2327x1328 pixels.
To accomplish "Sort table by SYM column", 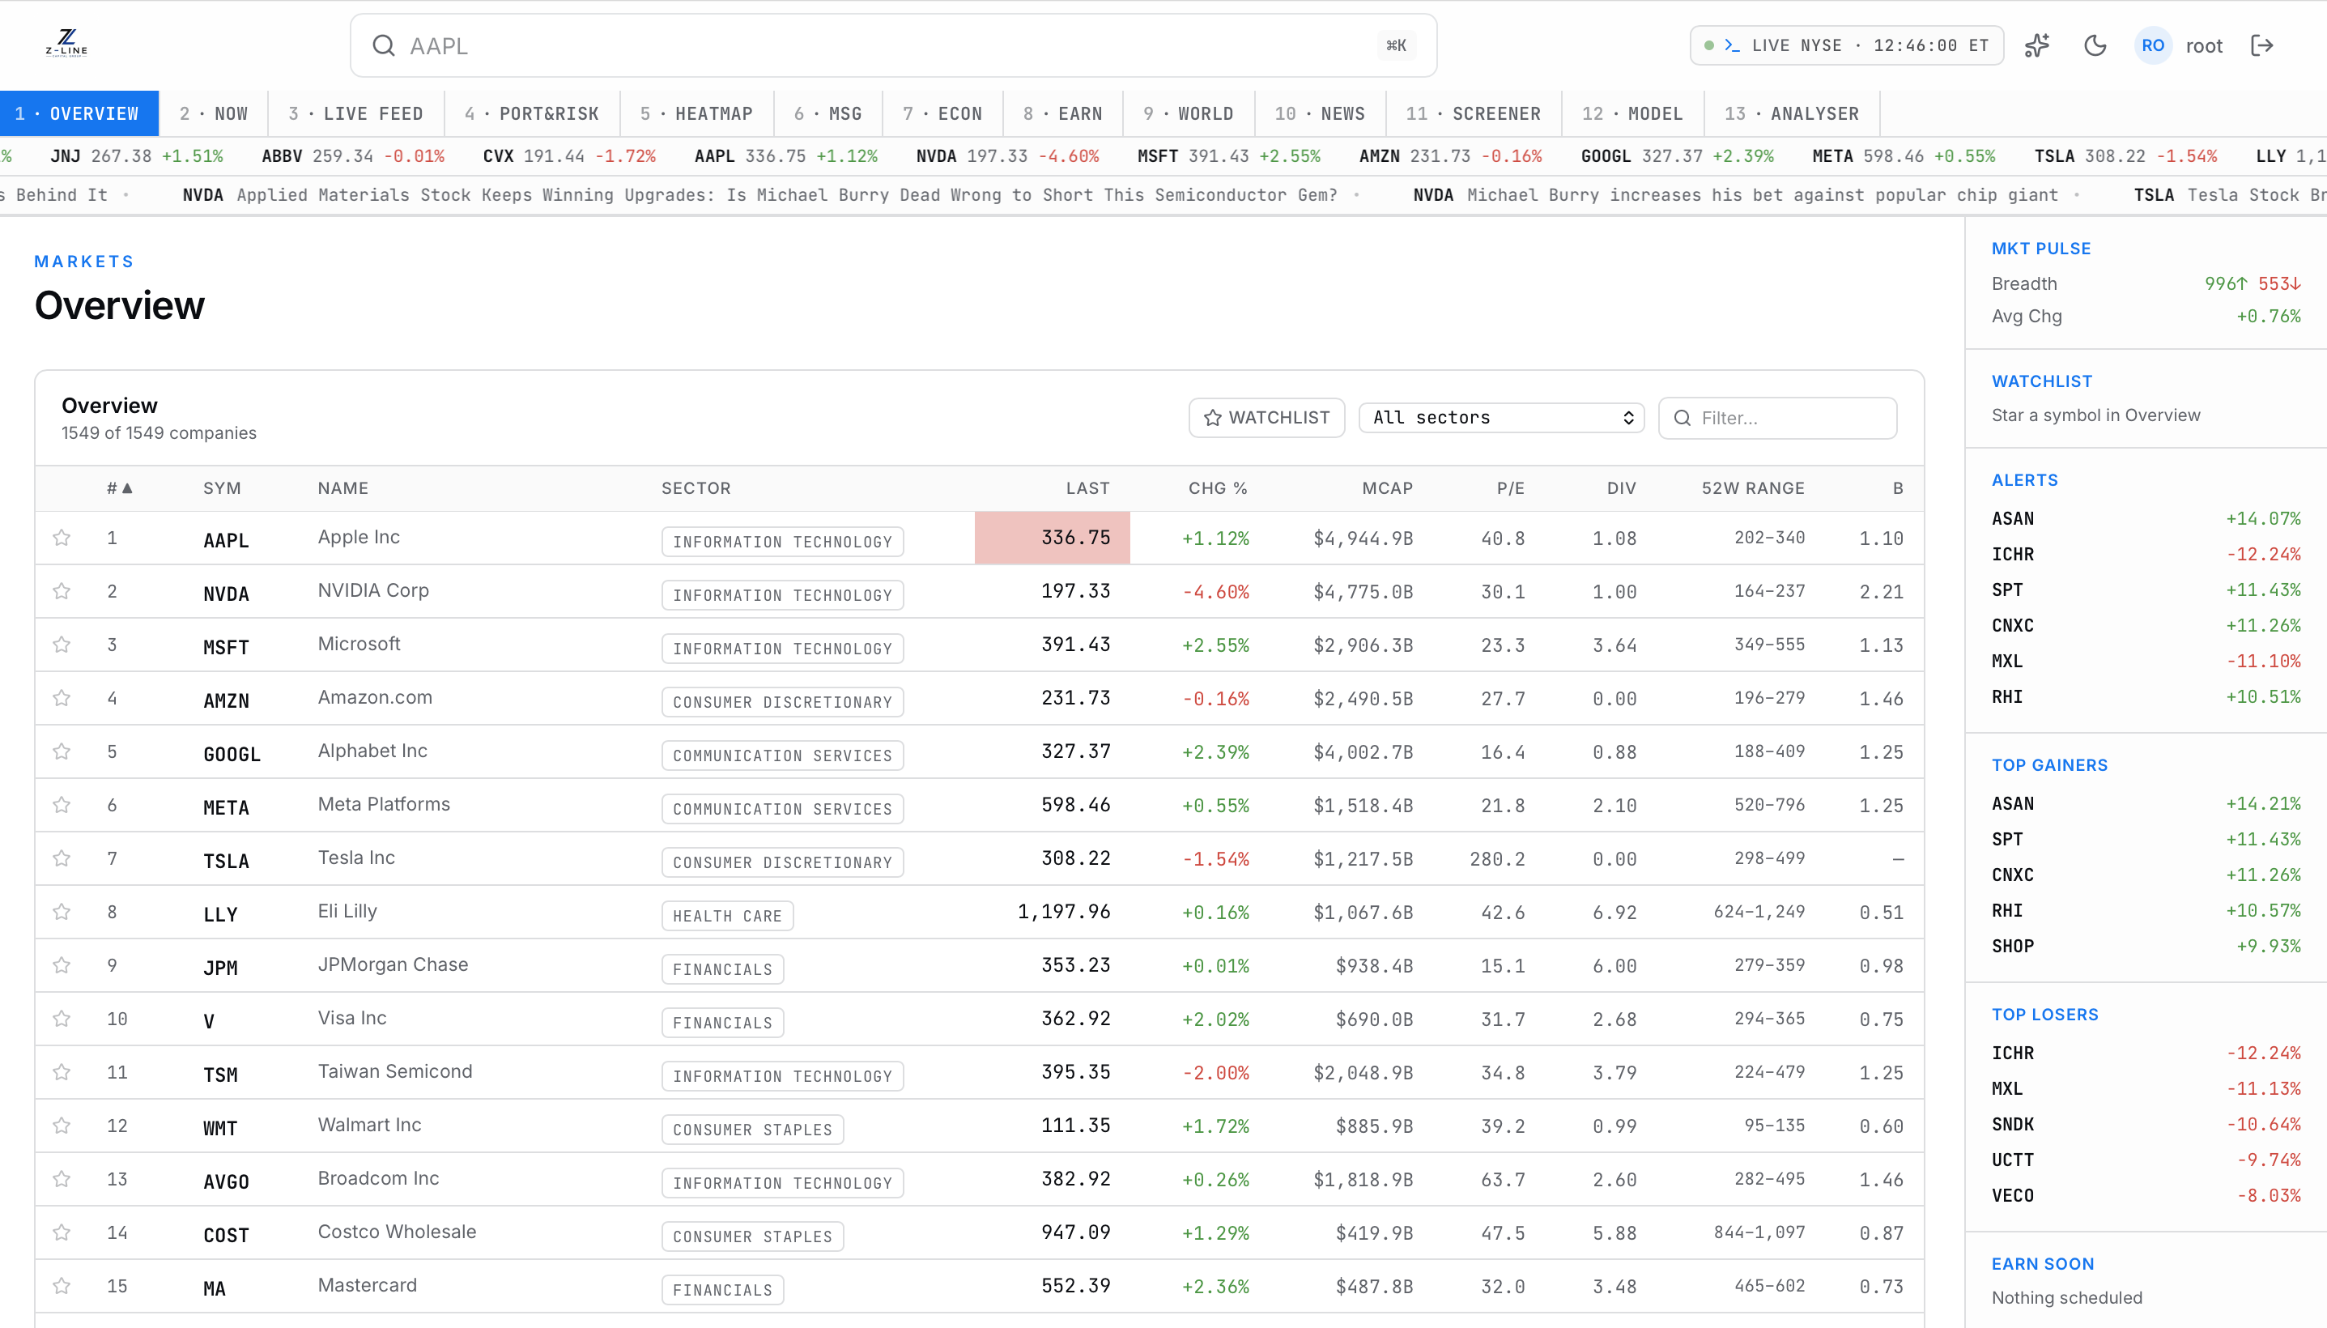I will tap(222, 488).
